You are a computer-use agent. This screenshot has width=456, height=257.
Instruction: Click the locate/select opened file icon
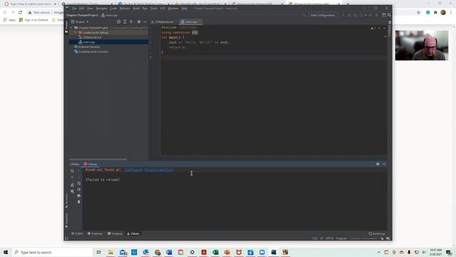pos(118,22)
